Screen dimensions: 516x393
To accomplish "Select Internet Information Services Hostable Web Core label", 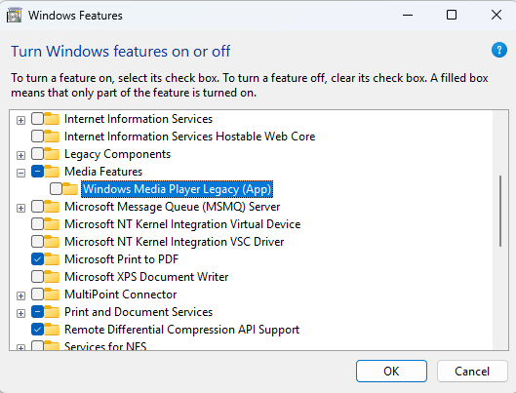I will [x=190, y=137].
